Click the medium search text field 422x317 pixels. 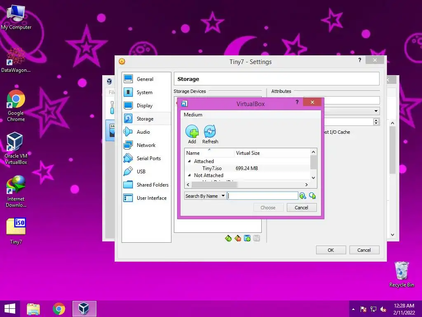(263, 196)
